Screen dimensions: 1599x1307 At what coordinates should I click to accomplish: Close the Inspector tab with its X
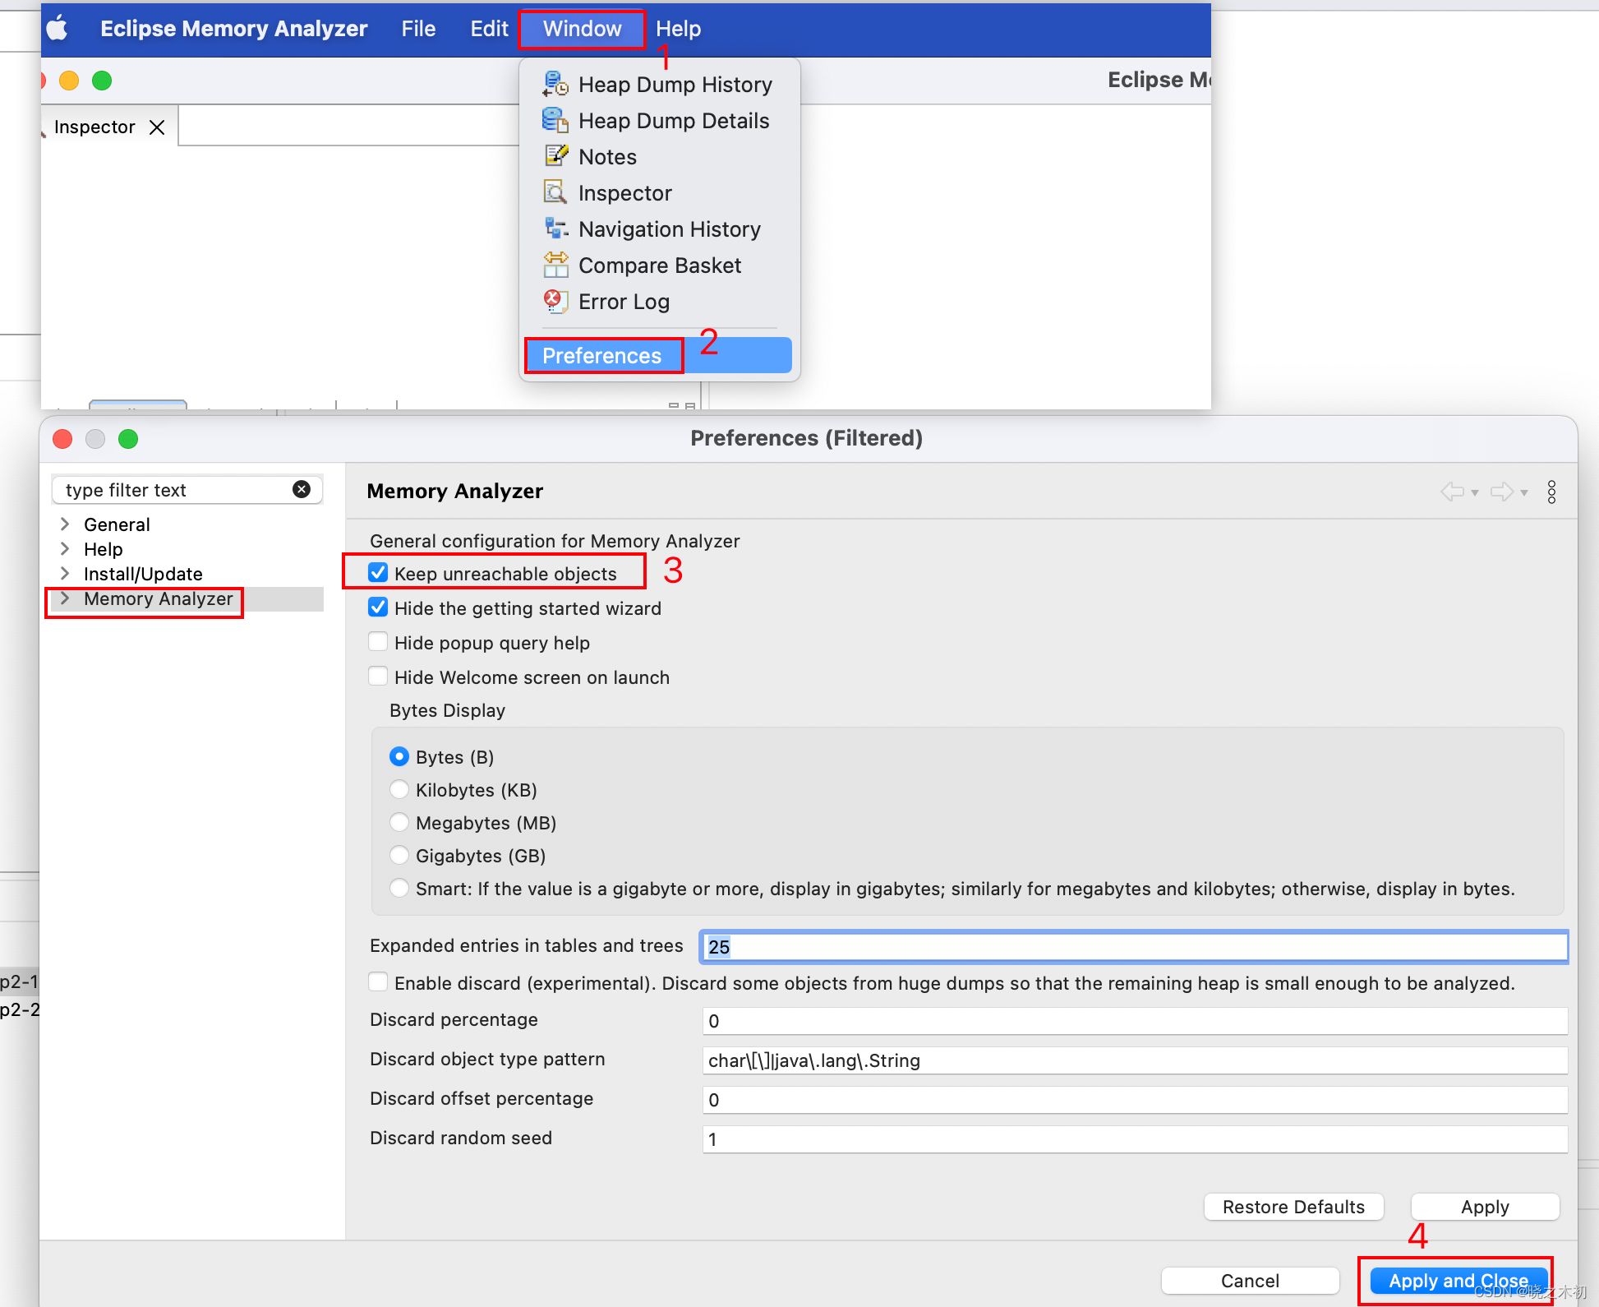pyautogui.click(x=157, y=127)
